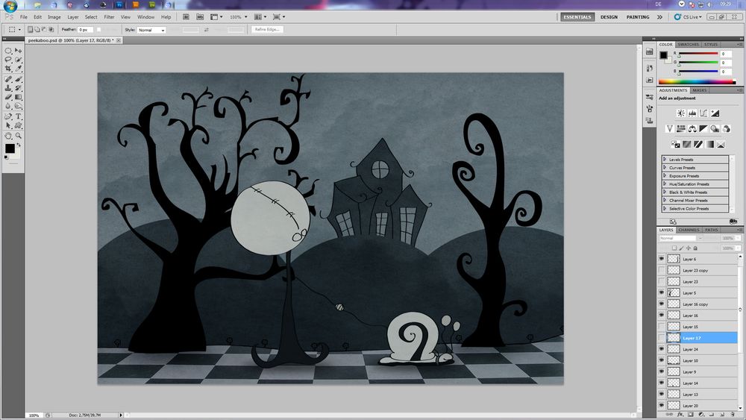
Task: Add a Curves adjustment
Action: pyautogui.click(x=703, y=113)
